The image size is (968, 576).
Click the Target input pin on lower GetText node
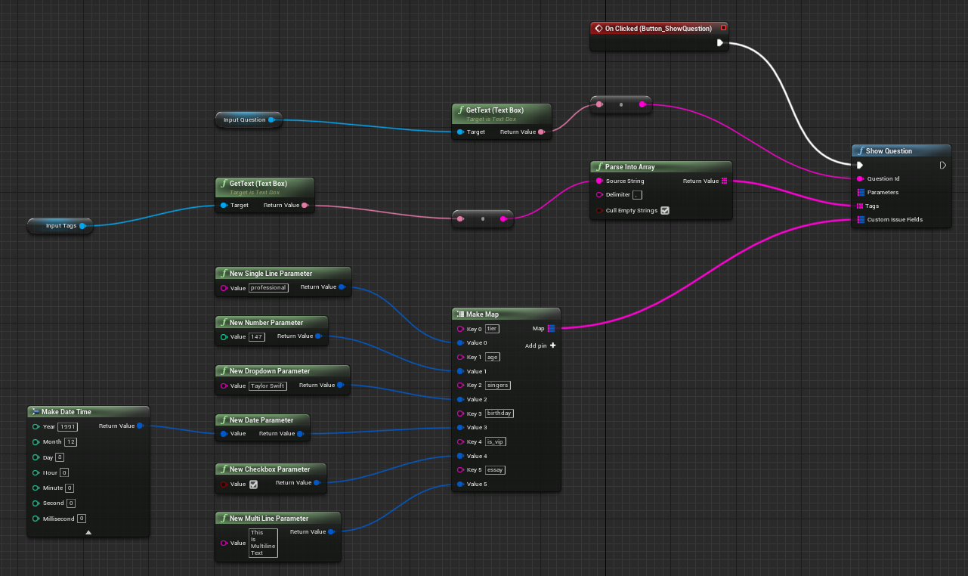(223, 204)
